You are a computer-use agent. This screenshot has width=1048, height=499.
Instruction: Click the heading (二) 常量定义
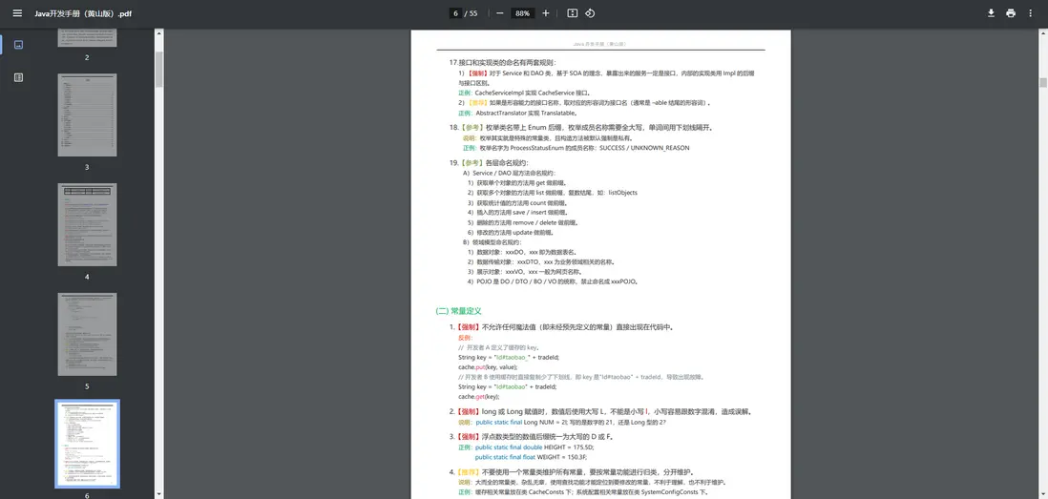point(458,311)
